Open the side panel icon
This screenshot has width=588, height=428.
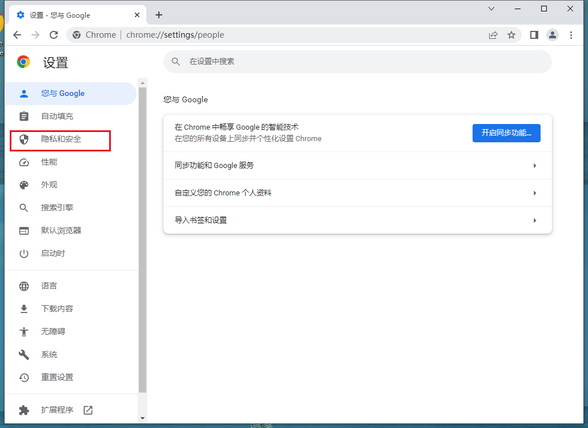[x=534, y=35]
